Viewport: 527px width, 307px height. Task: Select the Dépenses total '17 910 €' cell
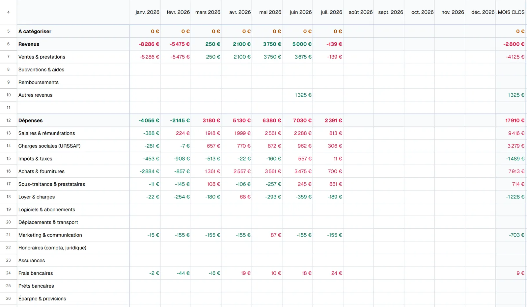(x=511, y=120)
